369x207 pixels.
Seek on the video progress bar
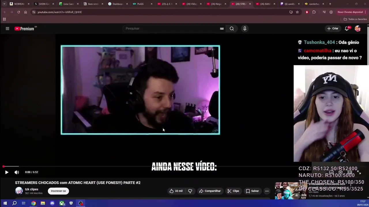(184, 166)
